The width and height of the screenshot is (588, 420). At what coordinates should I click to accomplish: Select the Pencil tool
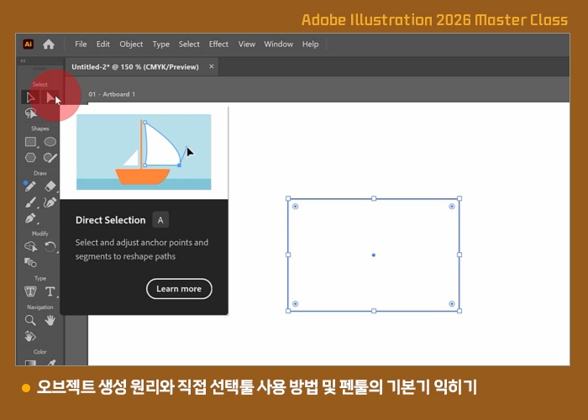[30, 186]
